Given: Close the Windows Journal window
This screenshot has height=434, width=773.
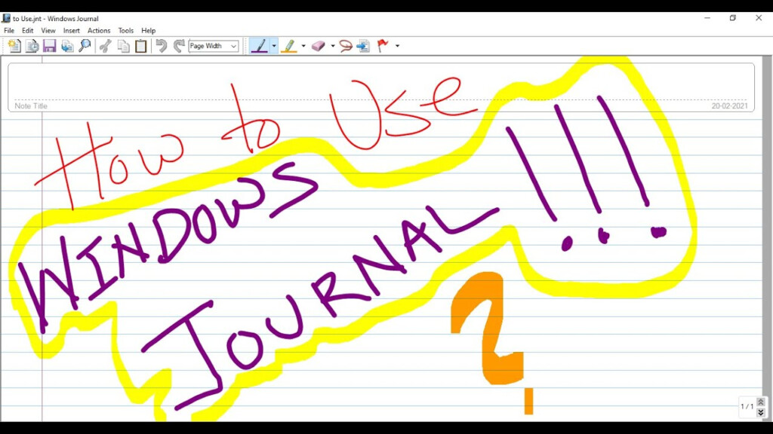Looking at the screenshot, I should 759,18.
